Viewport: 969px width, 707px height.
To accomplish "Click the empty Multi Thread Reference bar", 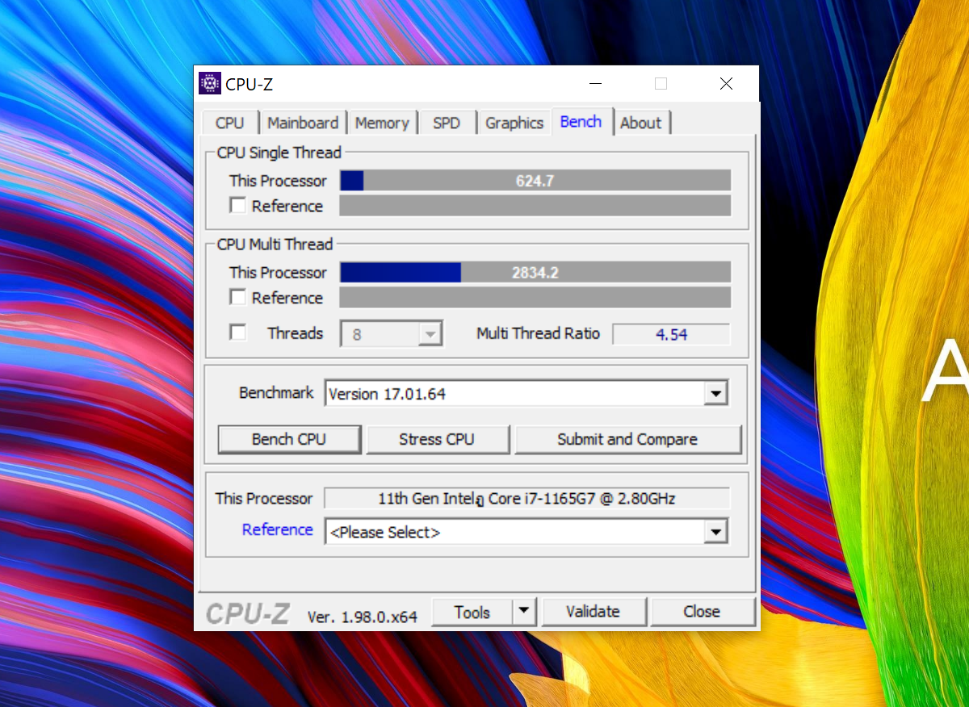I will coord(535,298).
